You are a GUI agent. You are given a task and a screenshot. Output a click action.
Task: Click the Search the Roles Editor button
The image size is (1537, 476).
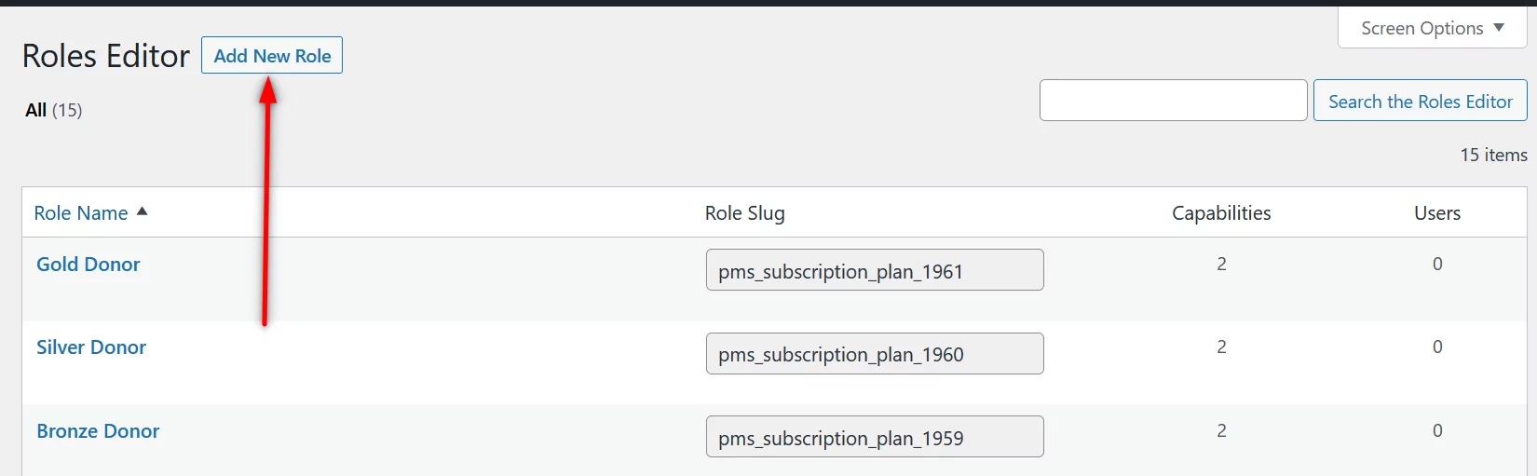[1420, 102]
